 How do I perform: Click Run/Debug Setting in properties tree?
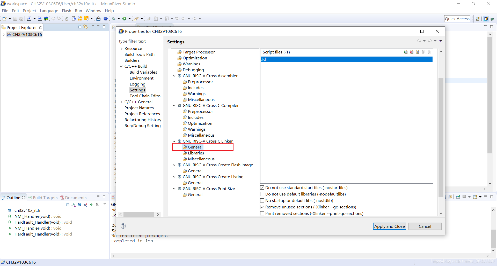point(143,126)
